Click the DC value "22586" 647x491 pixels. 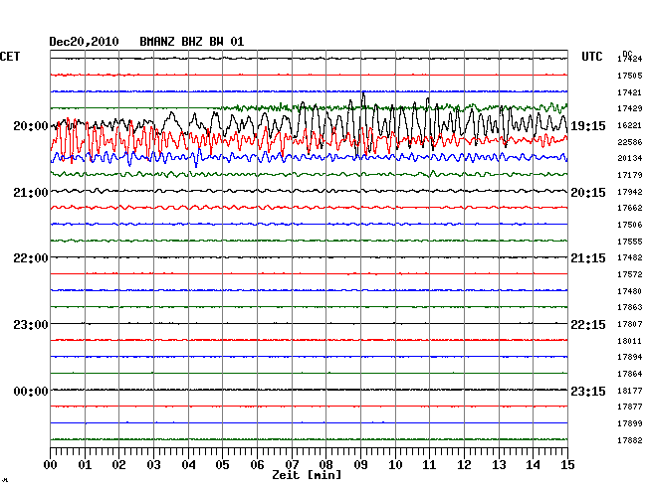[x=630, y=142]
